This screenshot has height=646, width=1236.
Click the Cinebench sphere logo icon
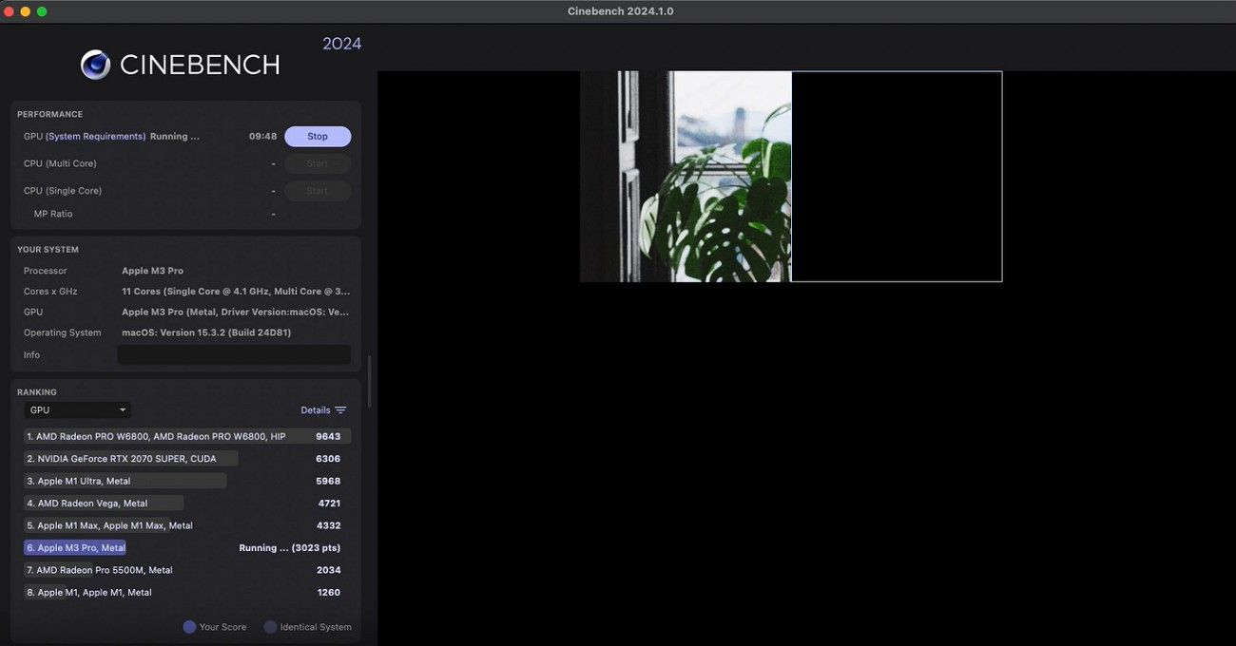tap(95, 65)
